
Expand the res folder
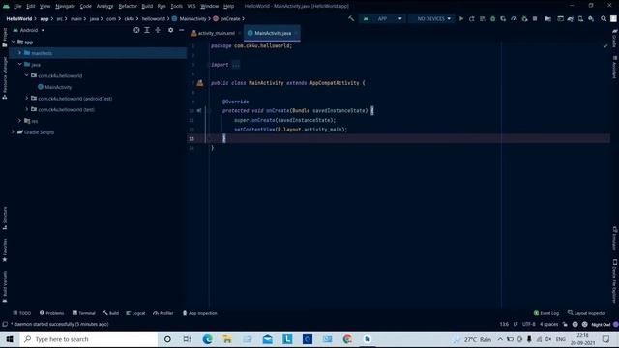coord(19,121)
